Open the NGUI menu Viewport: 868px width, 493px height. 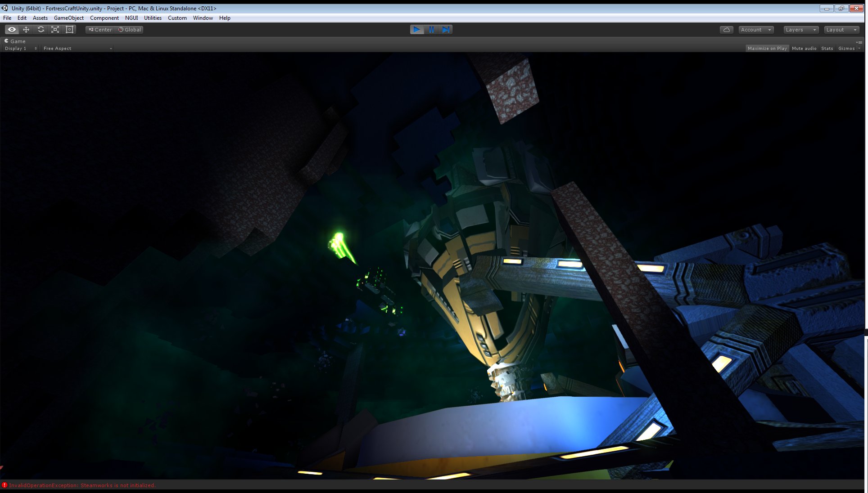tap(131, 18)
